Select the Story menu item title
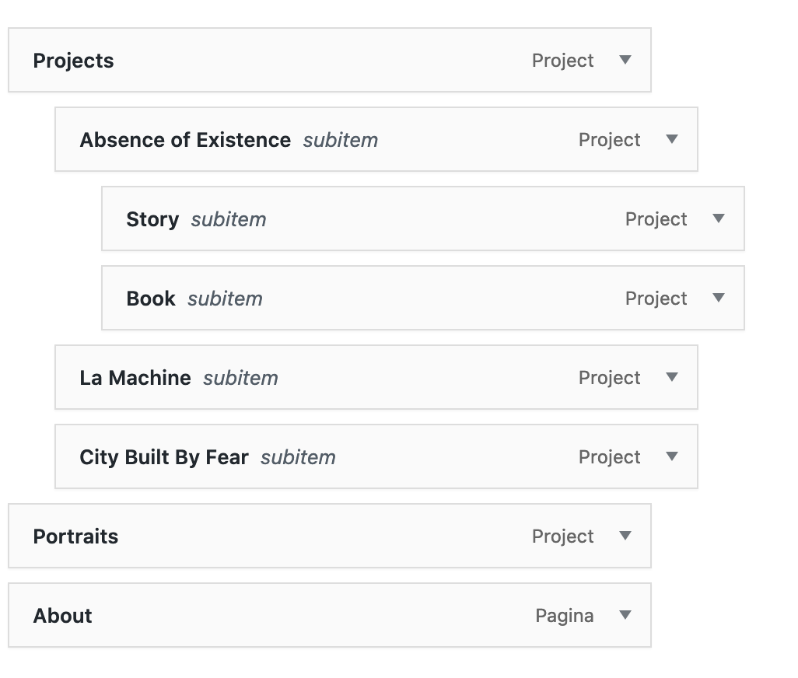 (x=152, y=220)
